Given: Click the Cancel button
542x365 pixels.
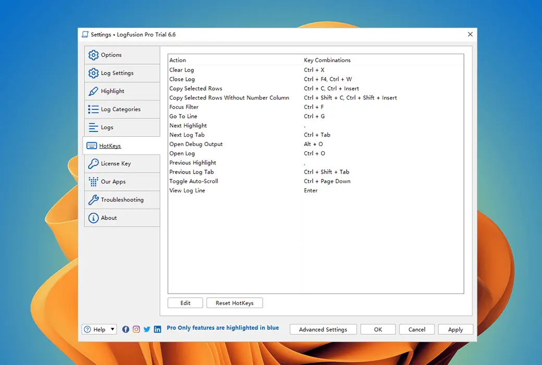Looking at the screenshot, I should (417, 330).
